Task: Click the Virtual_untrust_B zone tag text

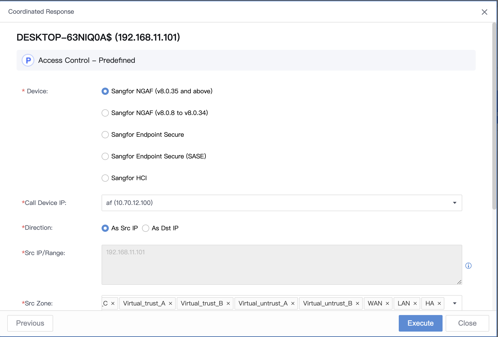Action: [x=328, y=303]
